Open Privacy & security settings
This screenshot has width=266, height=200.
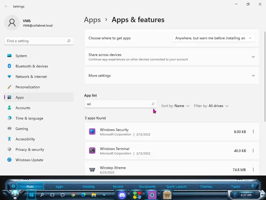click(x=39, y=149)
